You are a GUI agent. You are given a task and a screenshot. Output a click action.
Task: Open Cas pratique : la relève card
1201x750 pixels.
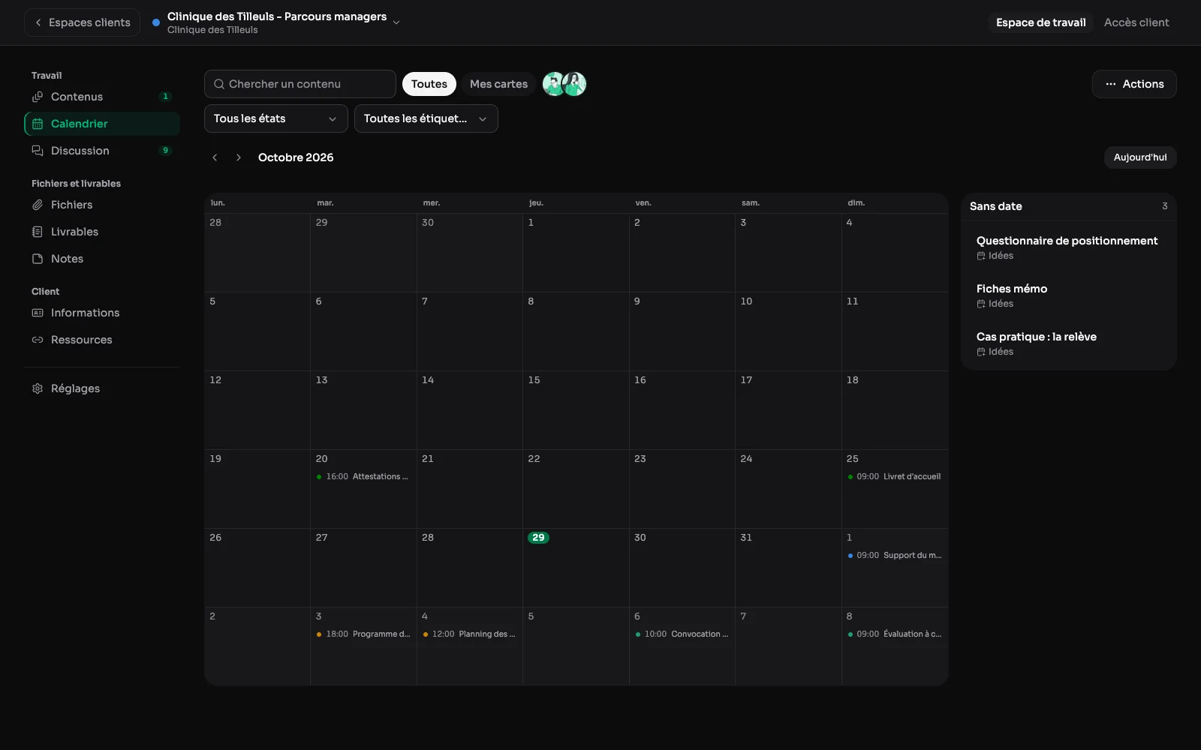1068,343
